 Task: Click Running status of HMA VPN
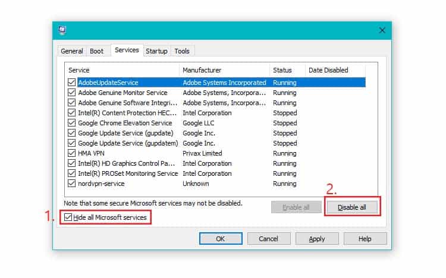(285, 153)
